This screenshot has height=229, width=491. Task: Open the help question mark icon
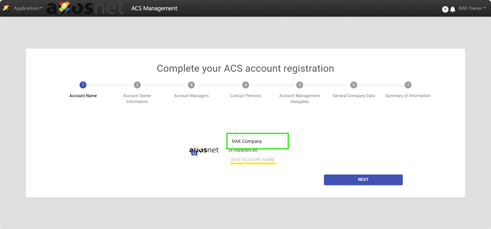(445, 10)
